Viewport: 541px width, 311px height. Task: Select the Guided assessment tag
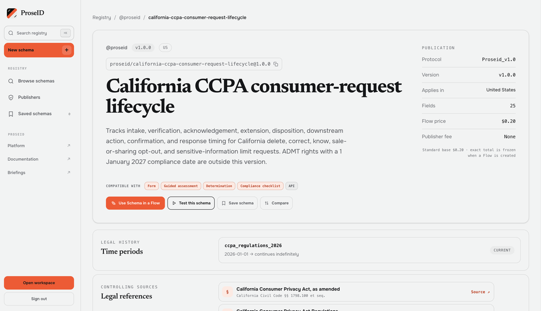pos(181,186)
